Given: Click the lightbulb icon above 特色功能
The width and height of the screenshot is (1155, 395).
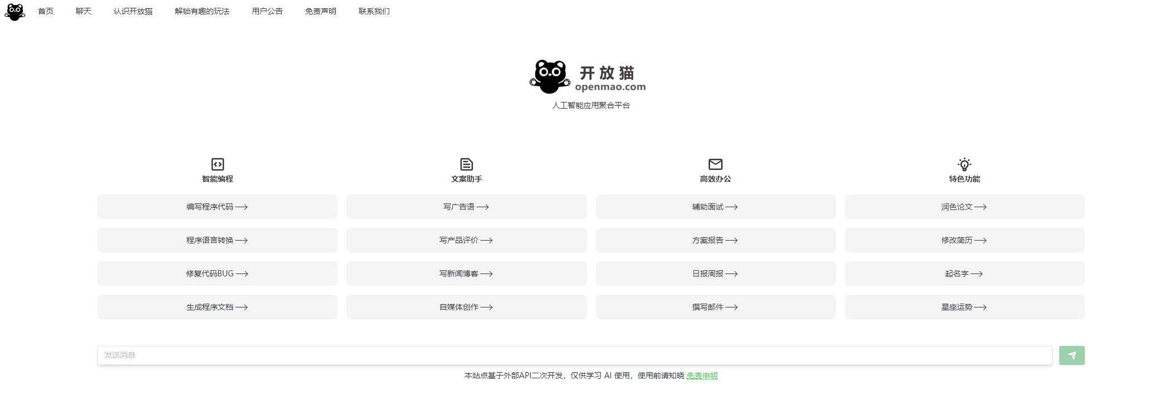Looking at the screenshot, I should pos(964,164).
